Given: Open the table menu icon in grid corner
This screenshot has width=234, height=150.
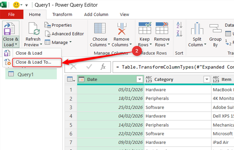Looking at the screenshot, I should click(x=71, y=79).
